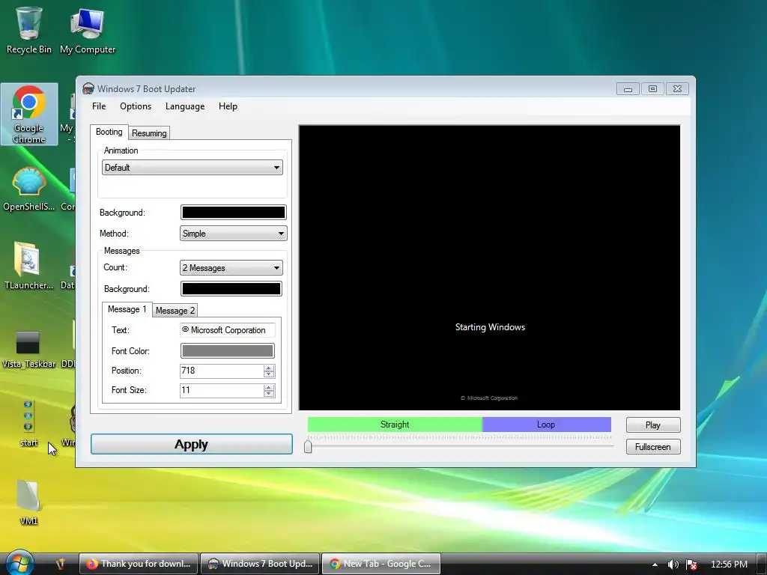
Task: Click the Position value field
Action: coord(221,371)
